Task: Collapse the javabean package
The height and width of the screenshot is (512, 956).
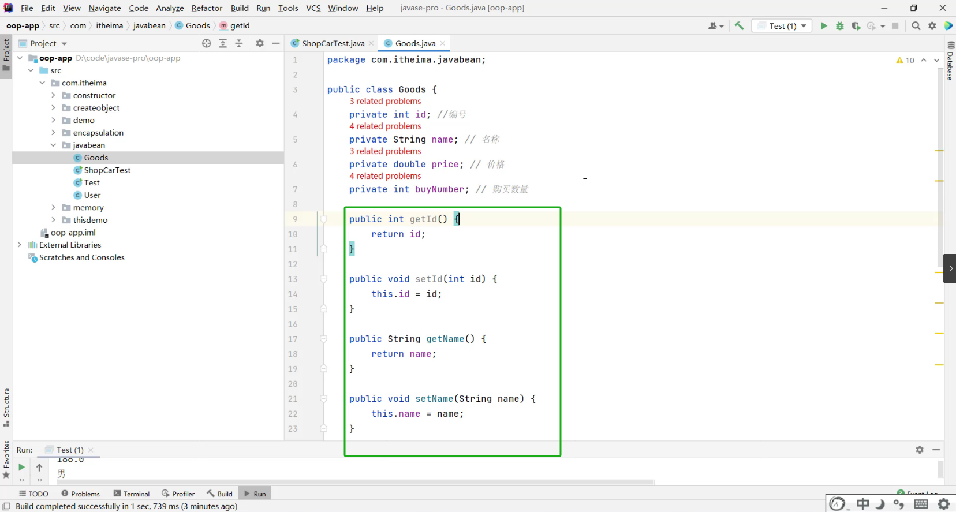Action: [x=53, y=145]
